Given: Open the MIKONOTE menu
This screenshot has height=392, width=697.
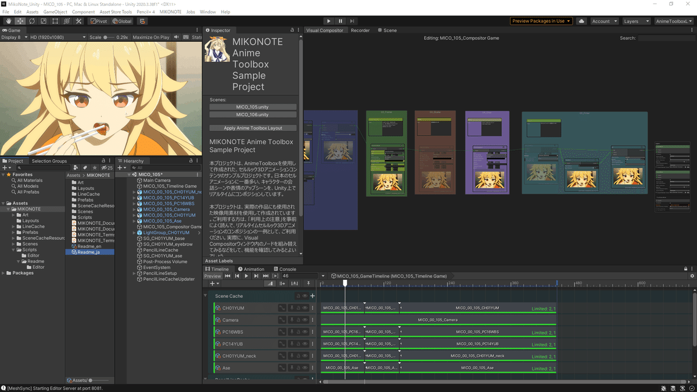Looking at the screenshot, I should coord(170,12).
